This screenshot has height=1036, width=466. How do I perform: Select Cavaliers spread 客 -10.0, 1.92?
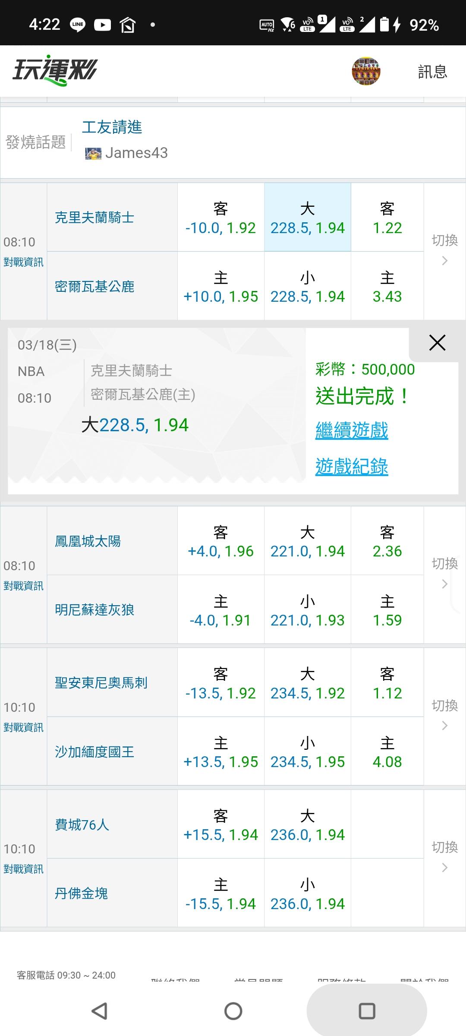click(220, 218)
